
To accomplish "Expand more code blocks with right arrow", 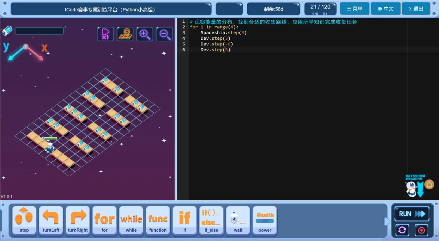I will point(387,222).
